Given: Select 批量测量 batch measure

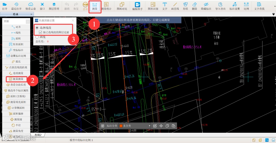Looking at the screenshot, I should pos(16,79).
